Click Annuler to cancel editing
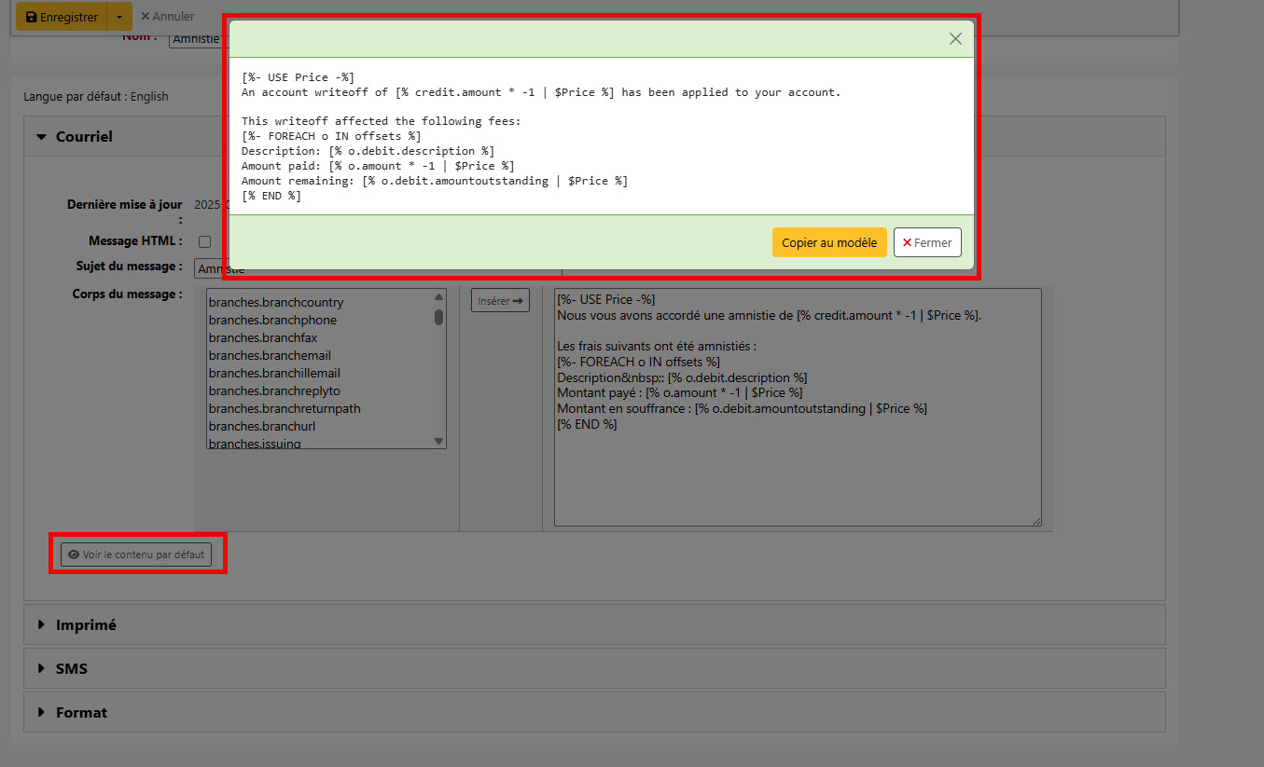The image size is (1264, 767). pyautogui.click(x=167, y=16)
